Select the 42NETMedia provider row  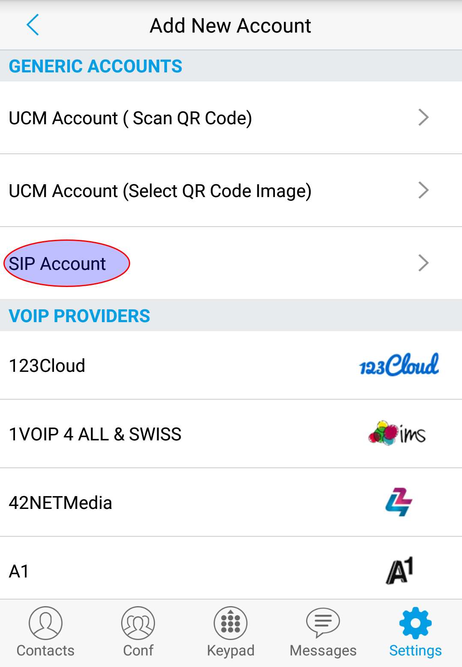pyautogui.click(x=231, y=502)
